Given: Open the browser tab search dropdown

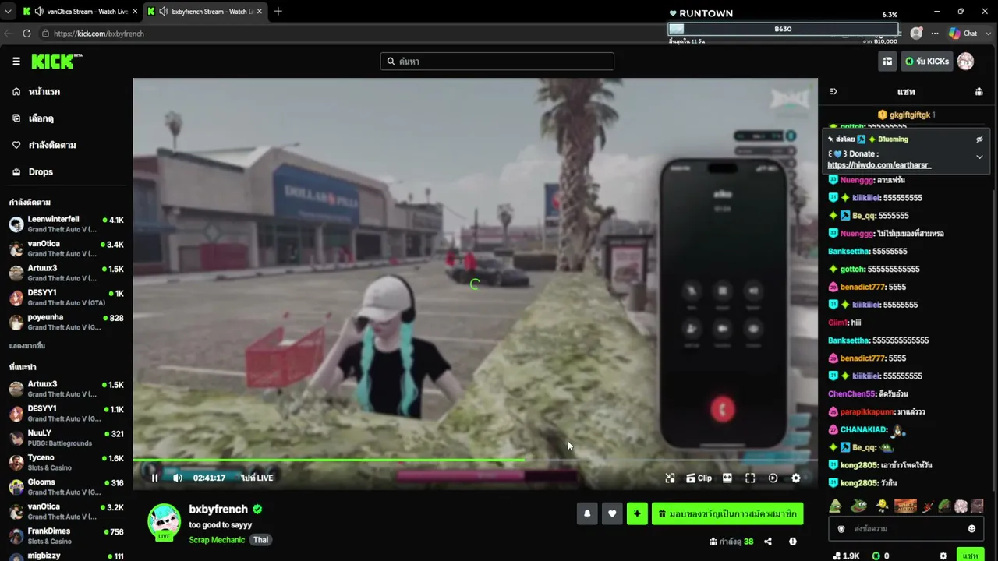Looking at the screenshot, I should pyautogui.click(x=8, y=12).
